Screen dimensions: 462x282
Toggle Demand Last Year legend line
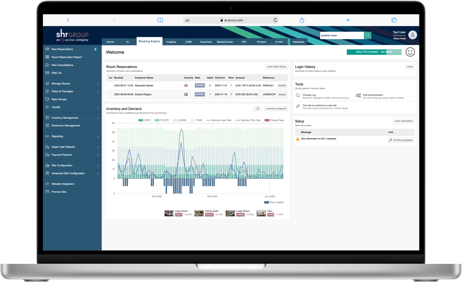coord(219,120)
